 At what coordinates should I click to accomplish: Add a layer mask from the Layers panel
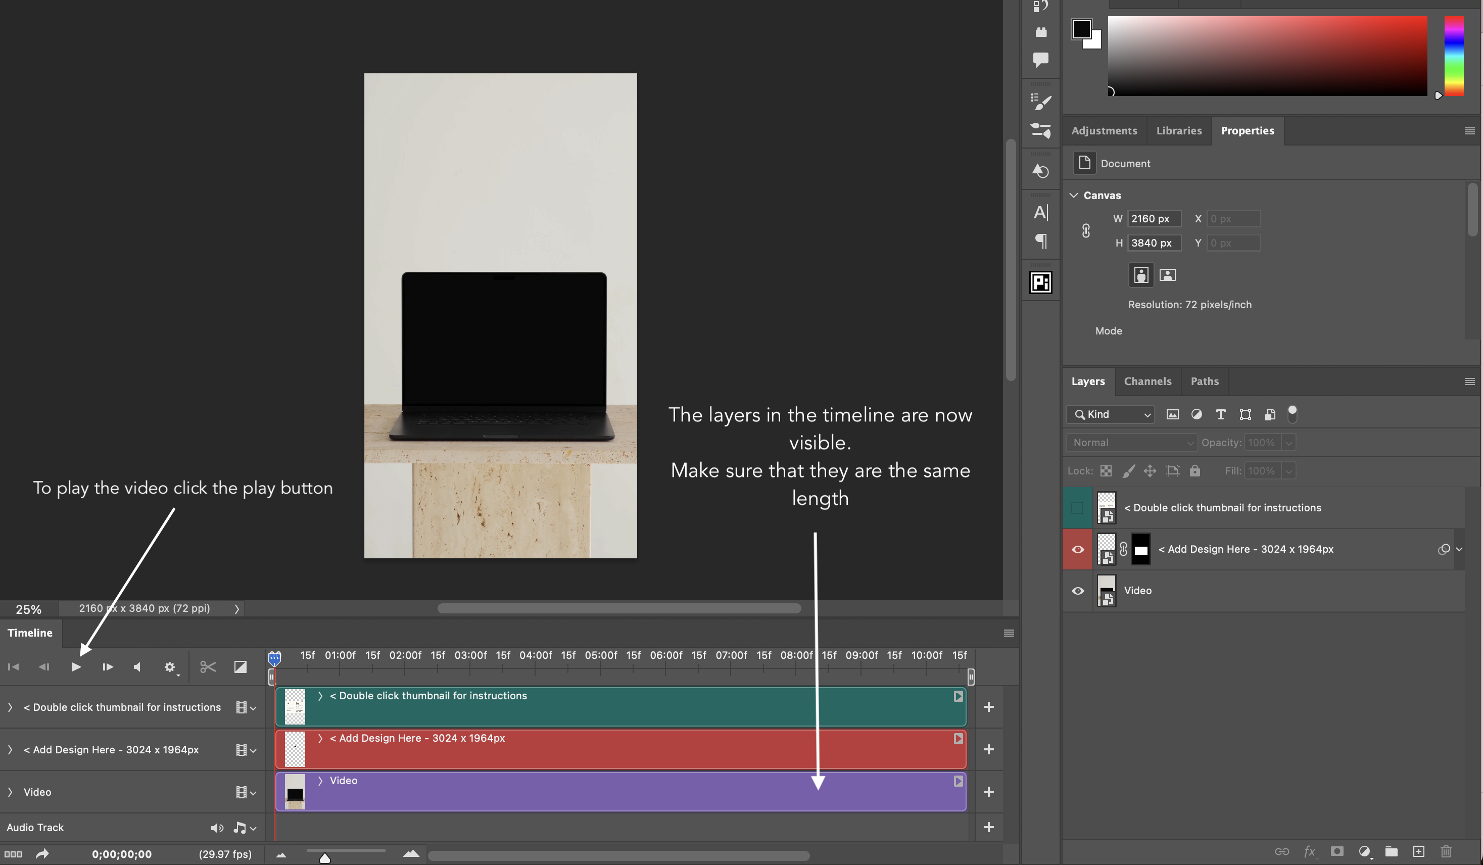[x=1337, y=851]
